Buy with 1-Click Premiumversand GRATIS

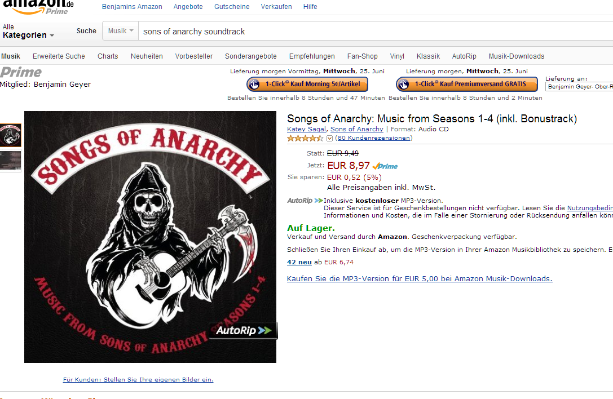pos(468,85)
